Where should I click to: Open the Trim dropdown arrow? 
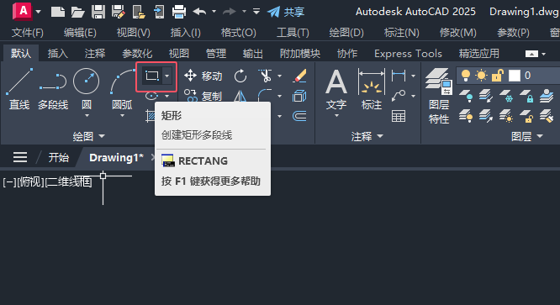pos(280,76)
